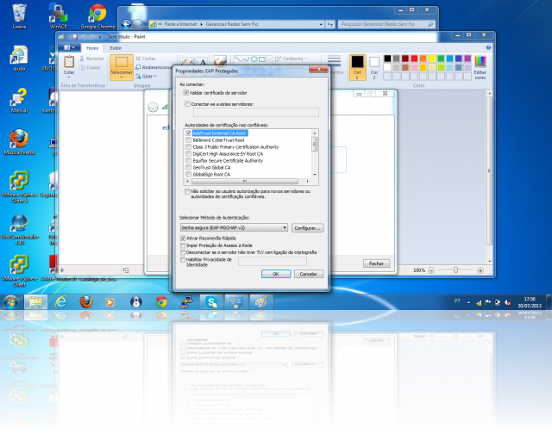Open the Mozilla Firefox desktop shortcut
Screen dimensions: 552x434
click(19, 142)
